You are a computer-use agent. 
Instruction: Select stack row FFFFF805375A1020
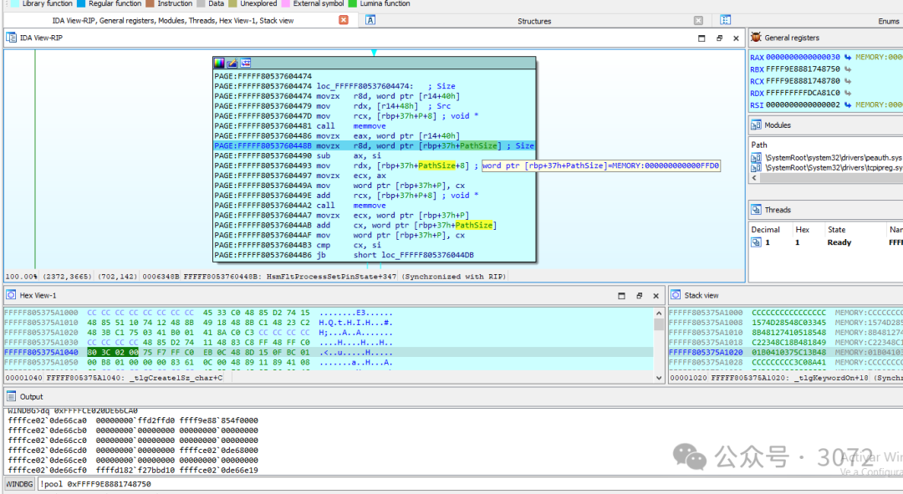coord(785,353)
